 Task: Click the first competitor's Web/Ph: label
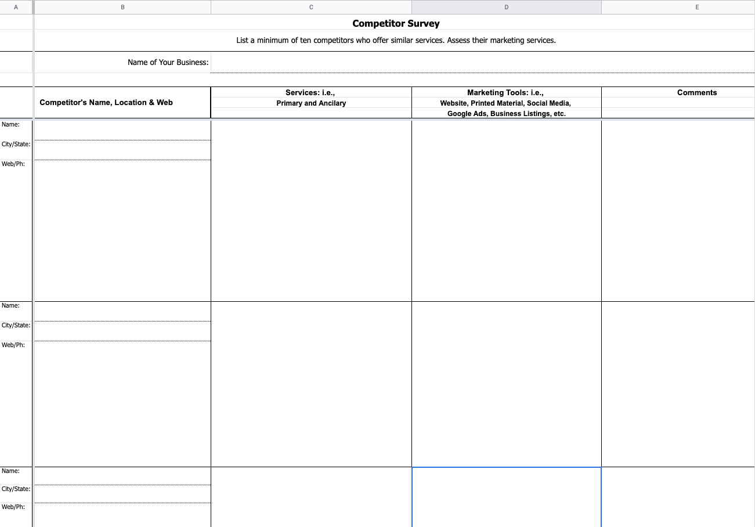point(13,164)
